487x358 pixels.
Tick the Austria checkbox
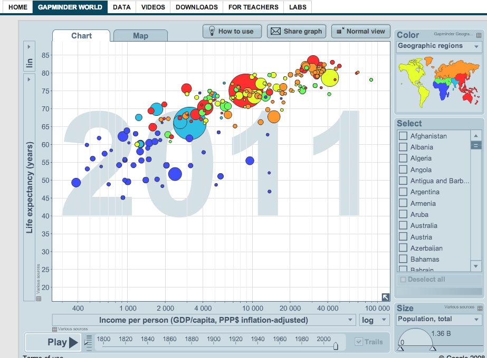coord(403,237)
